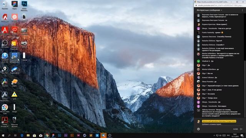
Task: Open taskbar search magnifier
Action: pos(9,135)
